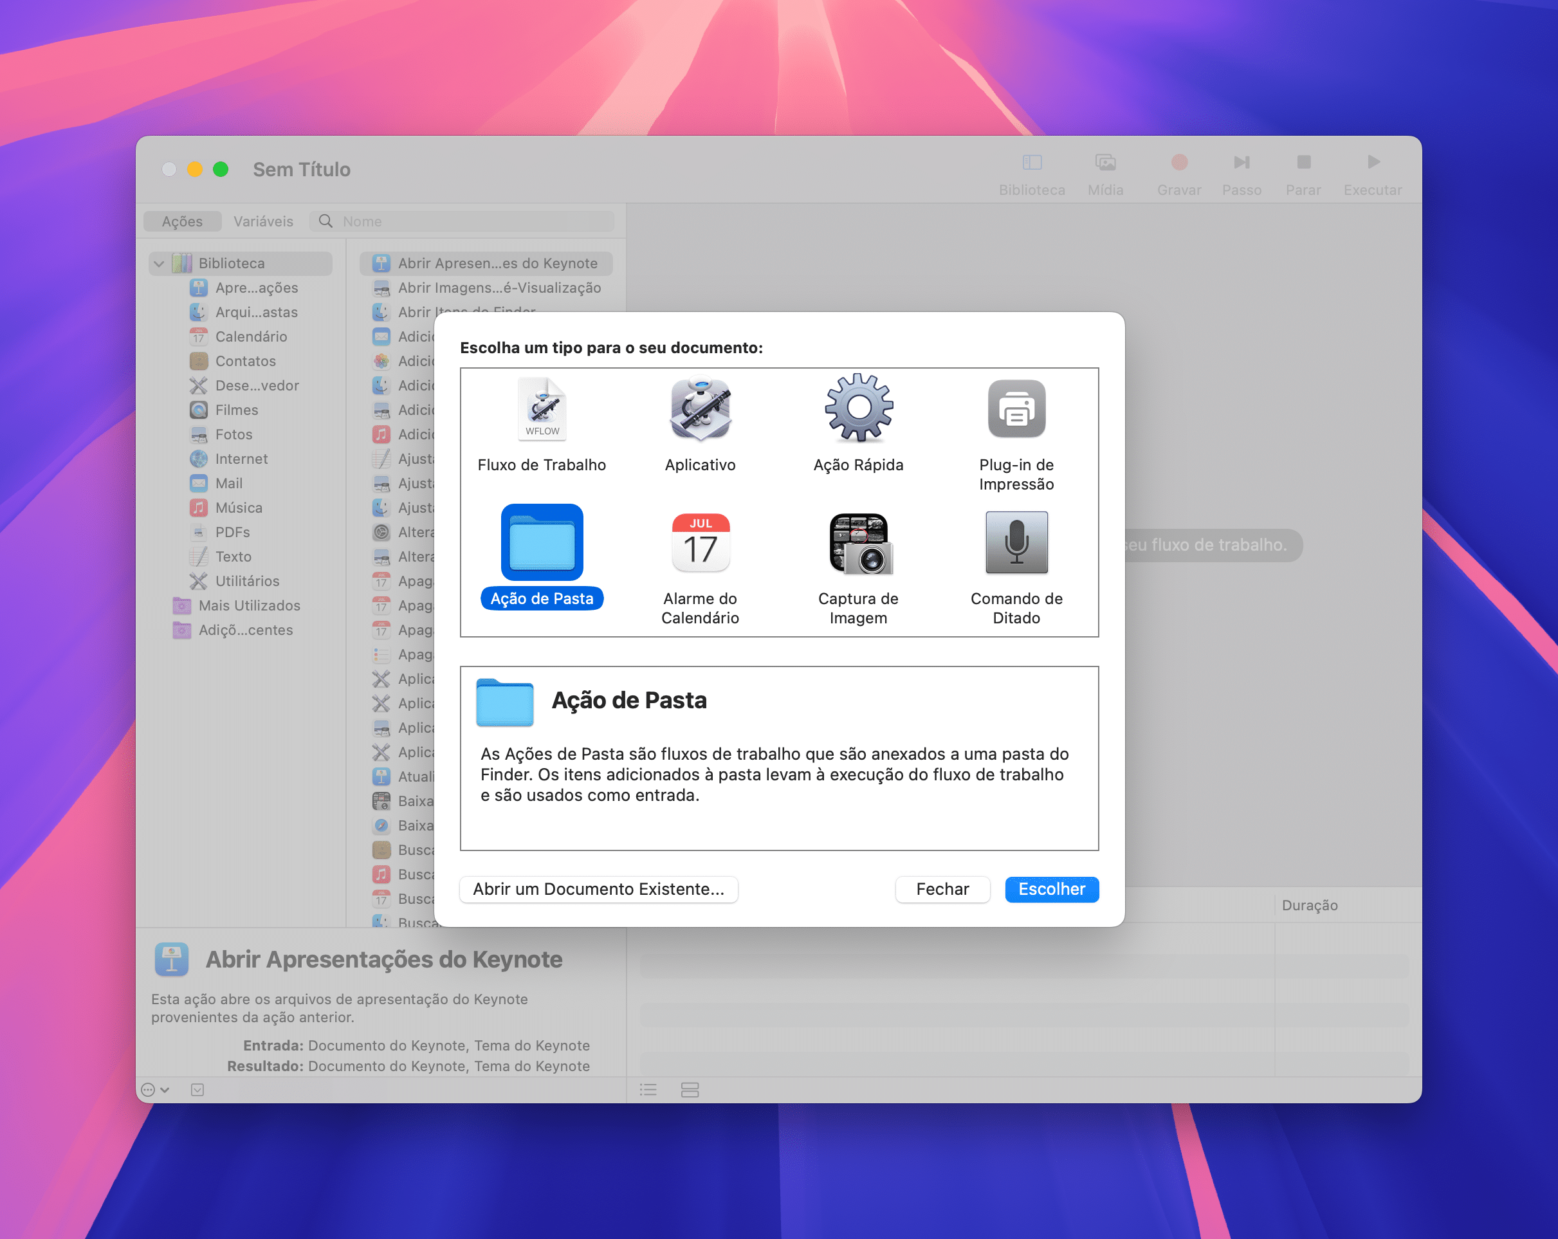This screenshot has width=1558, height=1239.
Task: Show the variables split view icon
Action: pyautogui.click(x=690, y=1090)
